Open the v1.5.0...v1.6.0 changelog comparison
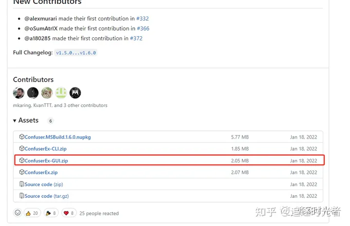 coord(75,52)
